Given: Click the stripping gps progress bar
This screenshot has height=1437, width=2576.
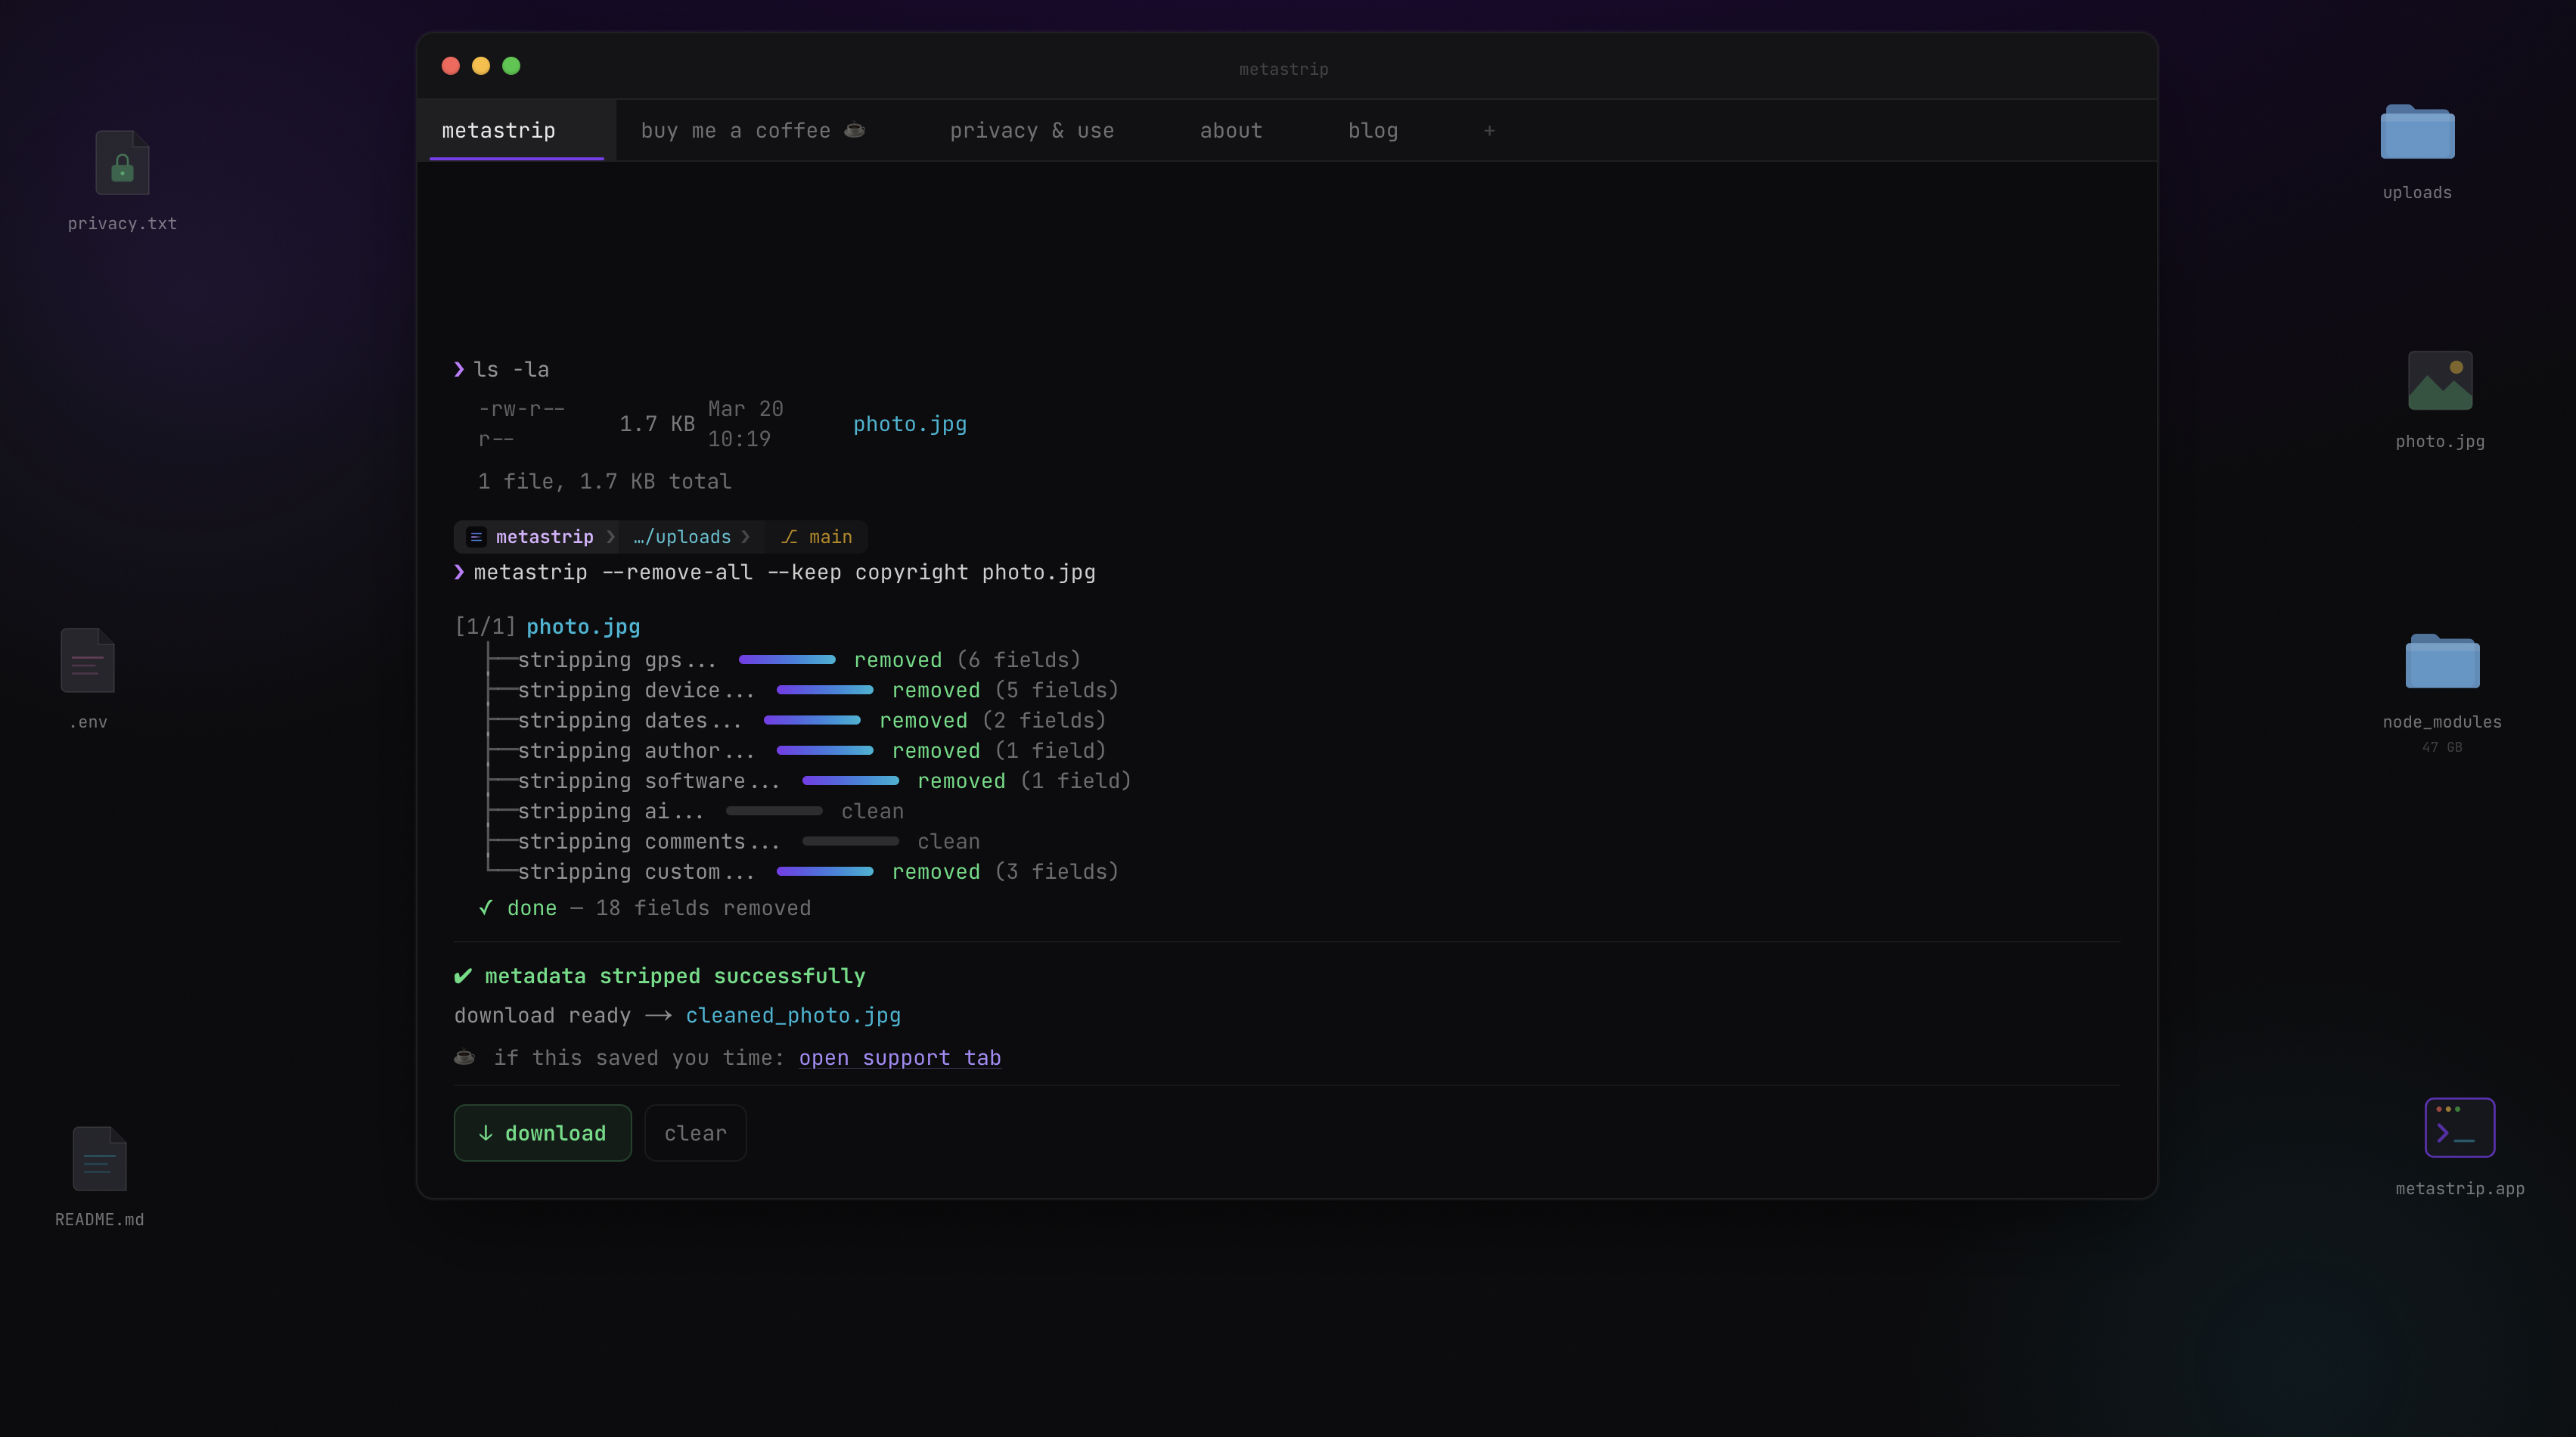Looking at the screenshot, I should click(787, 660).
